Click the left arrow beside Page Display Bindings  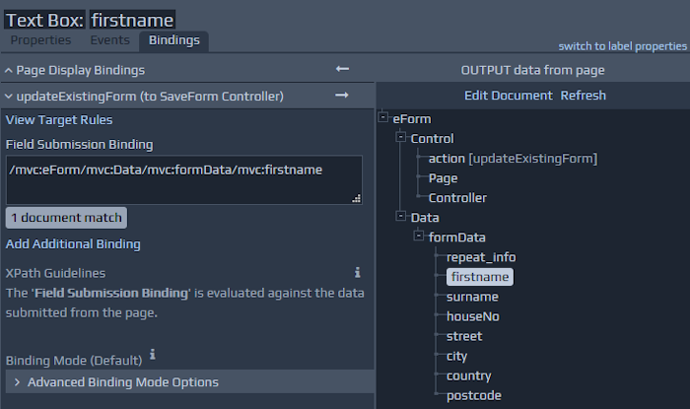pyautogui.click(x=342, y=69)
